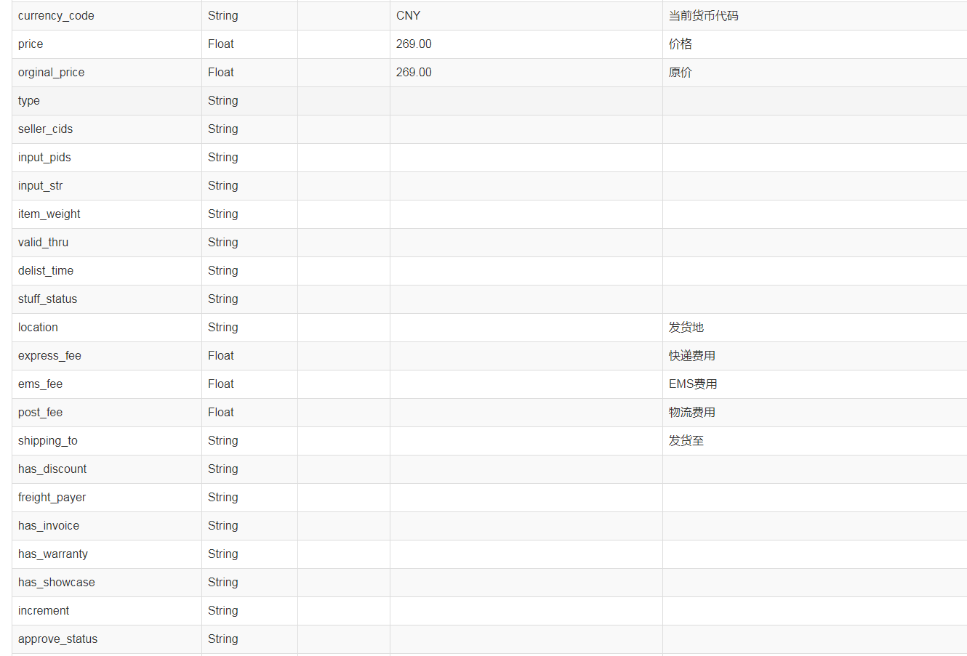Click the CNY example value
967x656 pixels.
point(408,16)
